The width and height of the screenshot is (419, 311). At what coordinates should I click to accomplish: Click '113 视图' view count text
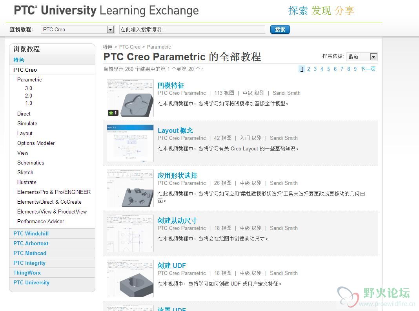224,93
